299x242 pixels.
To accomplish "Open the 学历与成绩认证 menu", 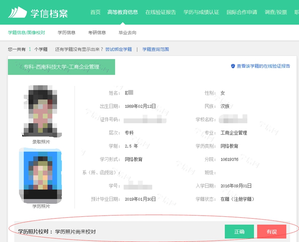I will pyautogui.click(x=201, y=12).
